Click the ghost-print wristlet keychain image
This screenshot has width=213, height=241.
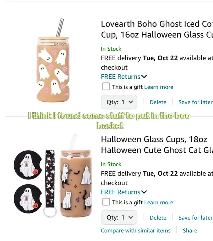[x=50, y=184]
